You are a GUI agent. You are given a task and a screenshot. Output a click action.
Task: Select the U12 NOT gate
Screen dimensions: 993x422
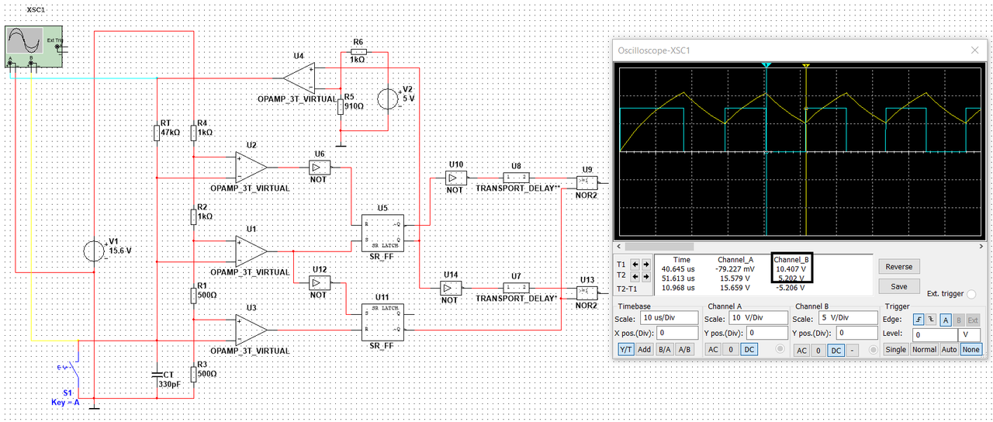coord(319,284)
